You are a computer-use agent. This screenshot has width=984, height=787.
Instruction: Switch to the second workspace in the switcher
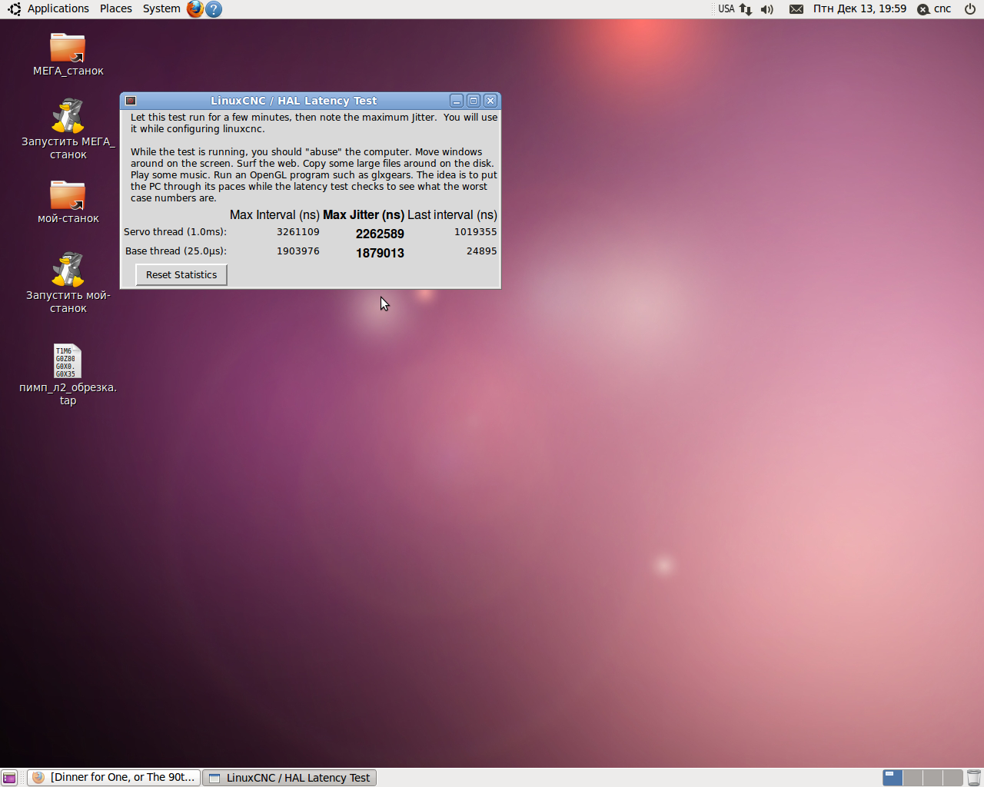pos(913,778)
